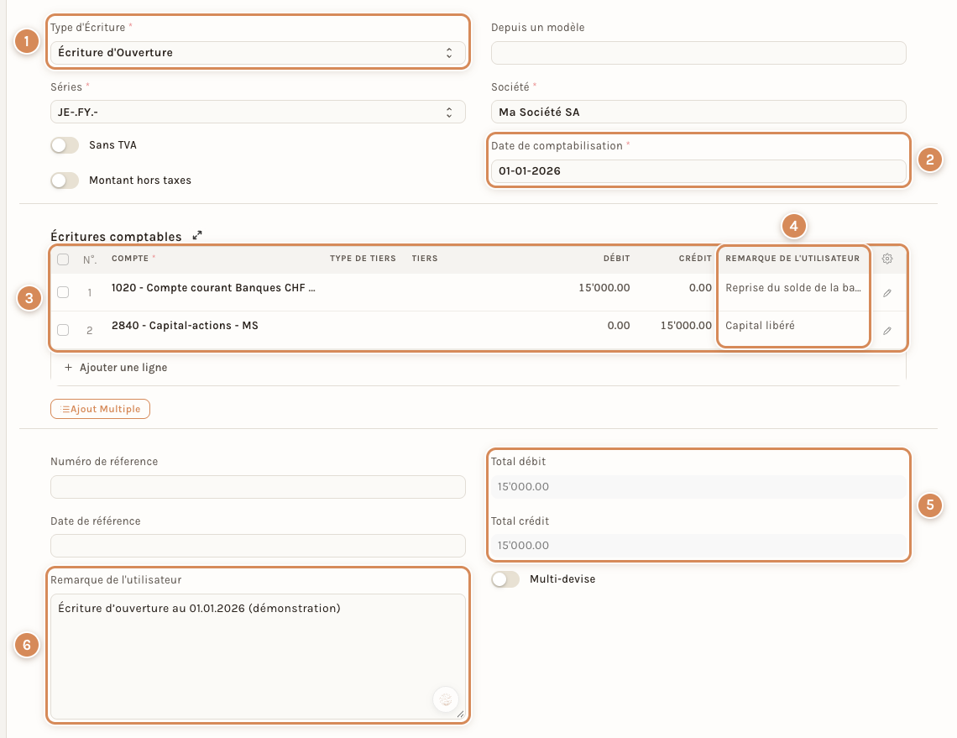Edit row 1 with the pencil icon
957x738 pixels.
887,293
